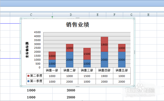The image size is (164, 101).
Task: Click cell with value 2000 in column D below chart
Action: pos(71,97)
